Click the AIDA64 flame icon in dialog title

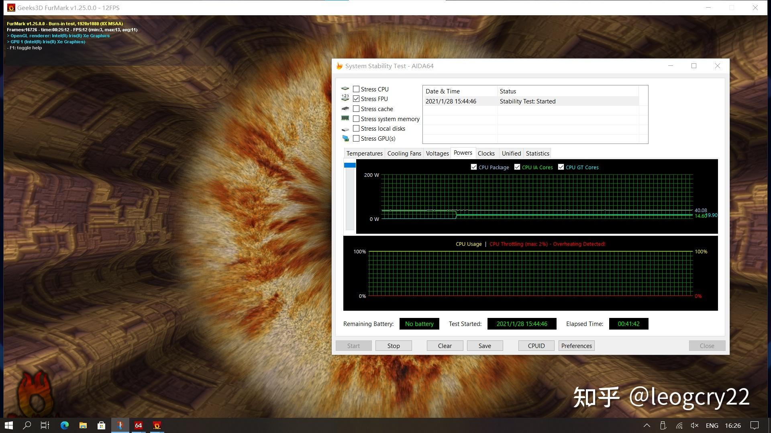point(339,66)
